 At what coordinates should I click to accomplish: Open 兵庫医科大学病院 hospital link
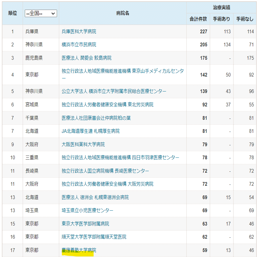click(79, 31)
